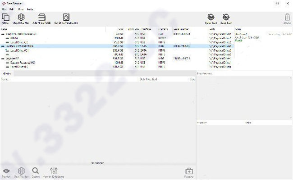Click the Value column header
Screen dimensions: 293x180
coord(248,123)
